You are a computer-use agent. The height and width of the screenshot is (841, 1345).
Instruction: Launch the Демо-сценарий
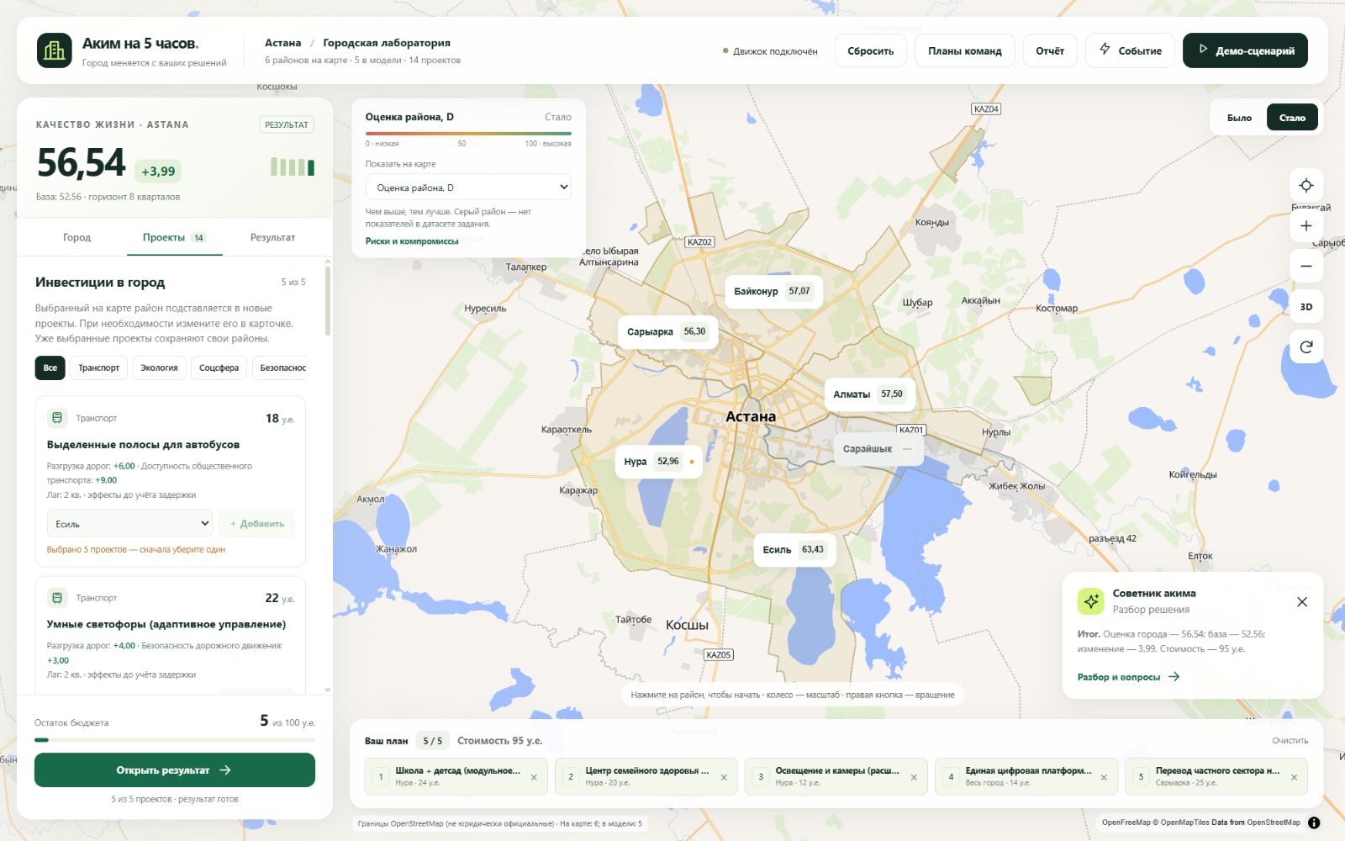[x=1245, y=50]
